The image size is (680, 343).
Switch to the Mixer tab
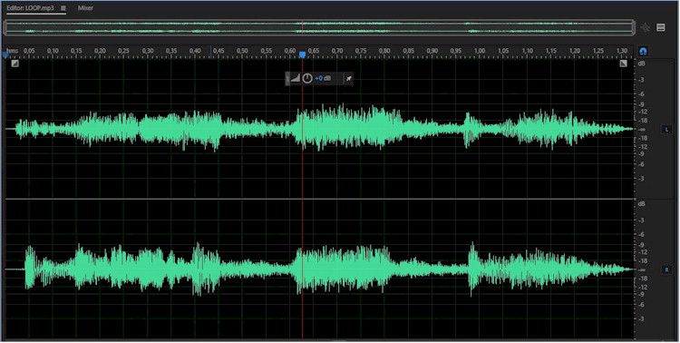(85, 8)
